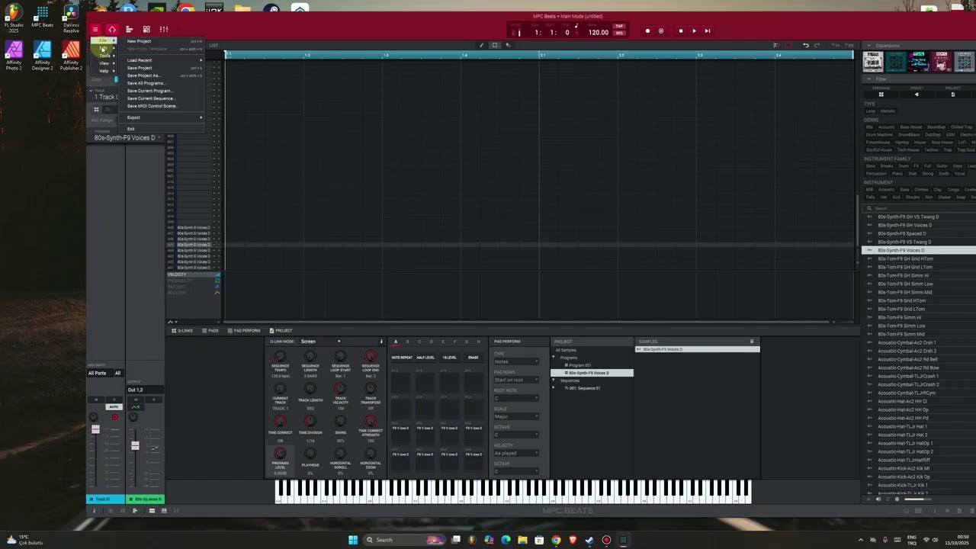This screenshot has width=976, height=549.
Task: Open the PROJECT tab in bottom panel
Action: [x=281, y=331]
